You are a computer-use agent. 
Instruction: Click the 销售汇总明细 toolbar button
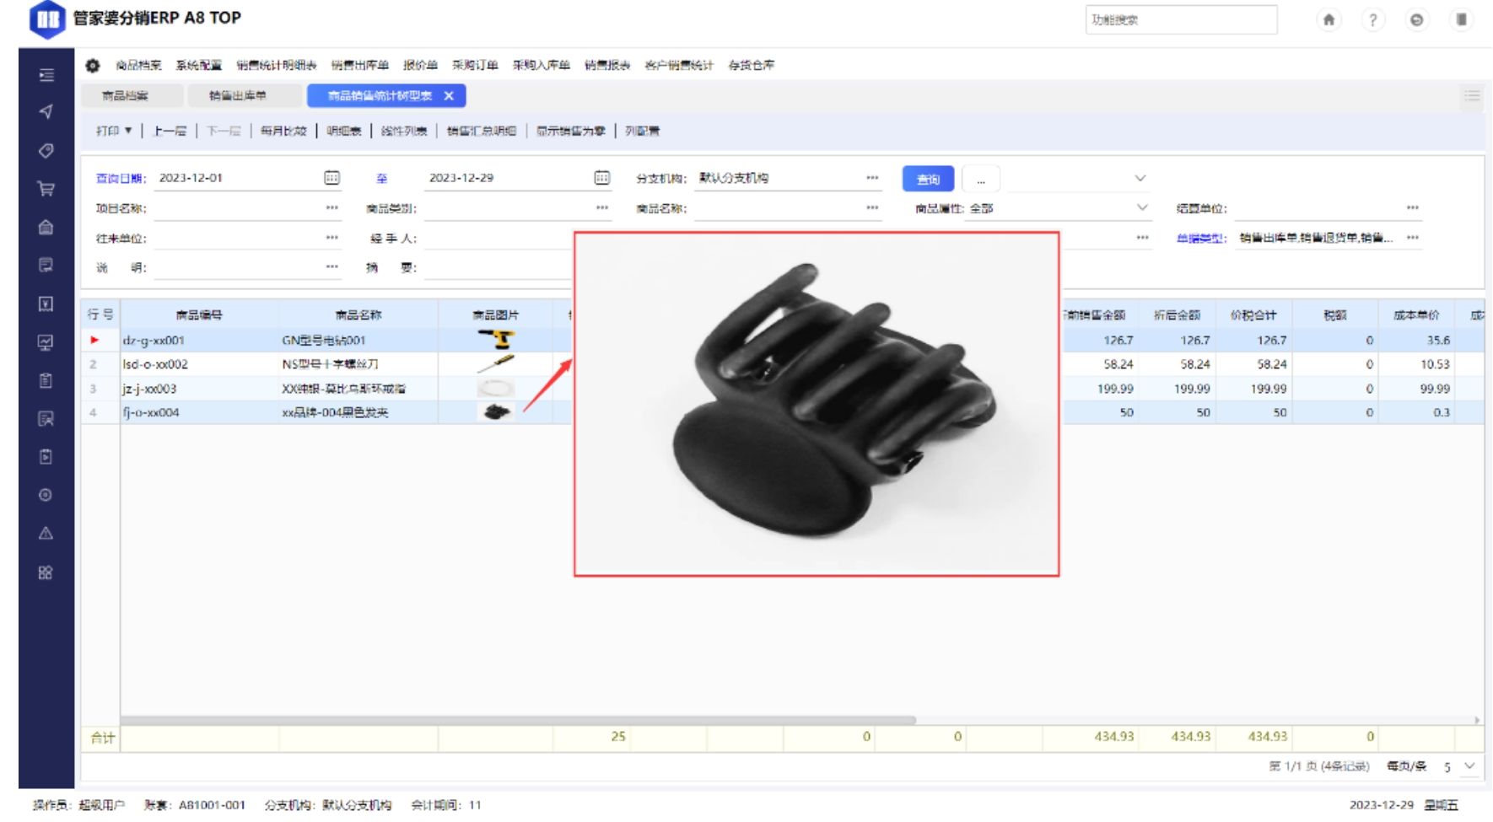481,131
